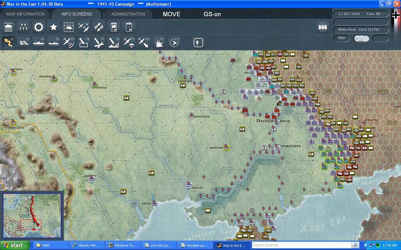Click the Motor Pool 161K (127K) readout
This screenshot has height=250, width=401.
point(361,30)
